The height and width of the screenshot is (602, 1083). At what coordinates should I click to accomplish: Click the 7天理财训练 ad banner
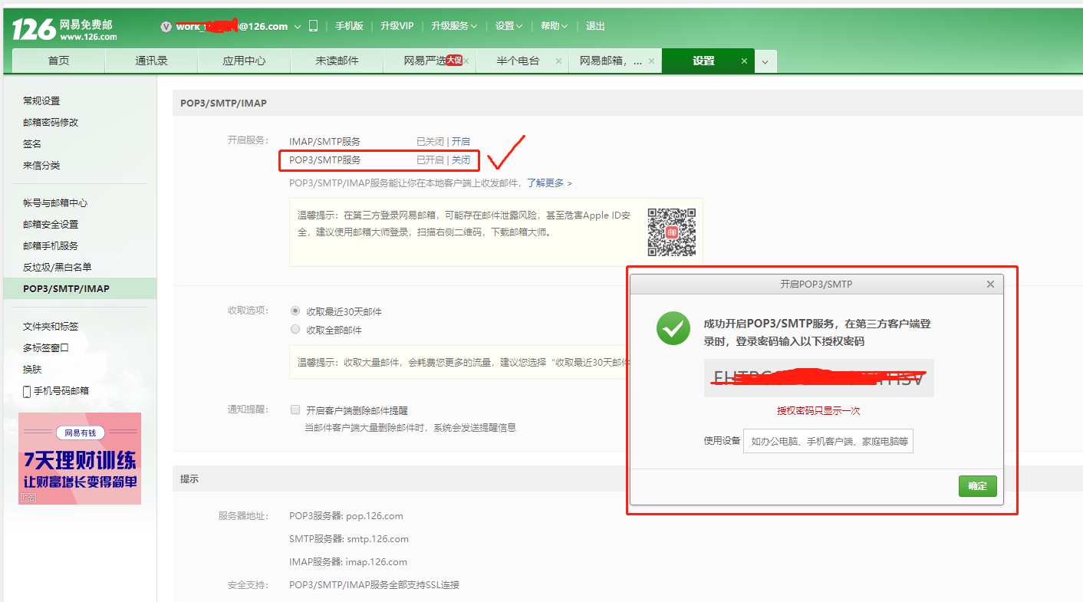79,458
